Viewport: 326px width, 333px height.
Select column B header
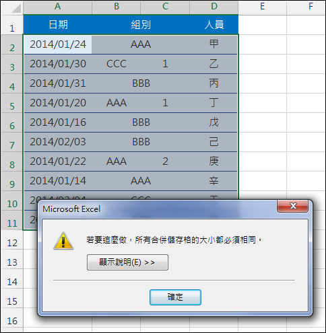coord(117,7)
